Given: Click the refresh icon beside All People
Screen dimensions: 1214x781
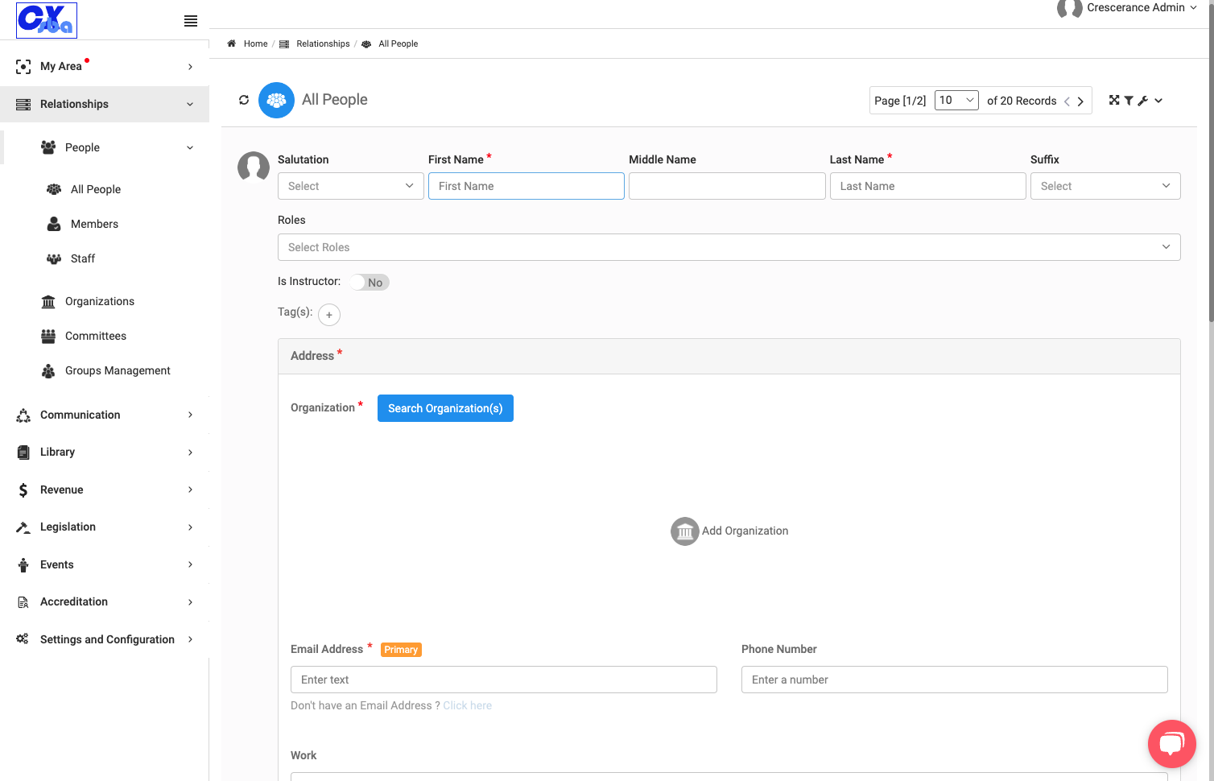Looking at the screenshot, I should 244,100.
